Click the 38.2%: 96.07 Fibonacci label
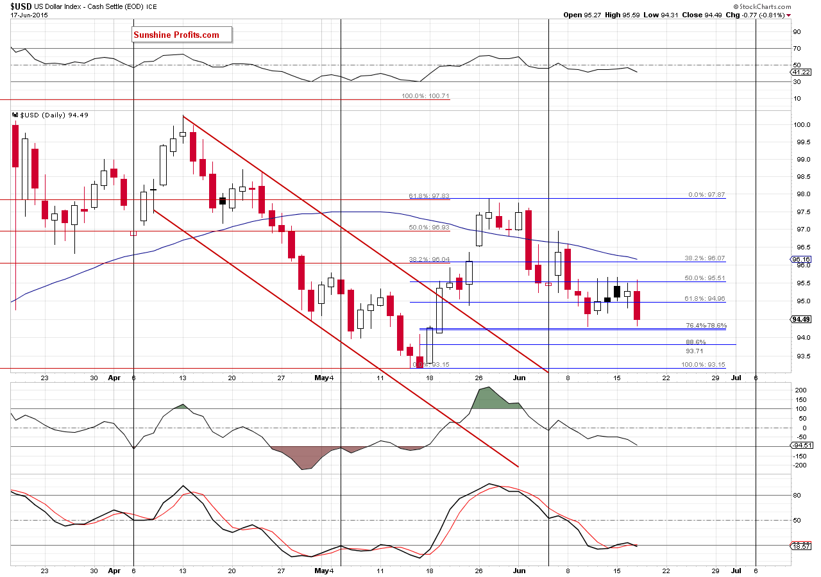Viewport: 821px width, 577px height. [x=704, y=258]
